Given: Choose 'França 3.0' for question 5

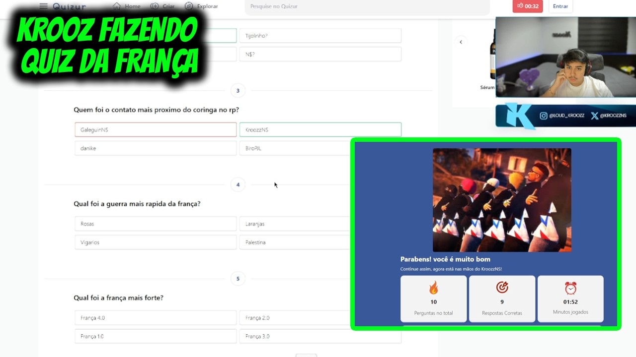Looking at the screenshot, I should coord(320,336).
